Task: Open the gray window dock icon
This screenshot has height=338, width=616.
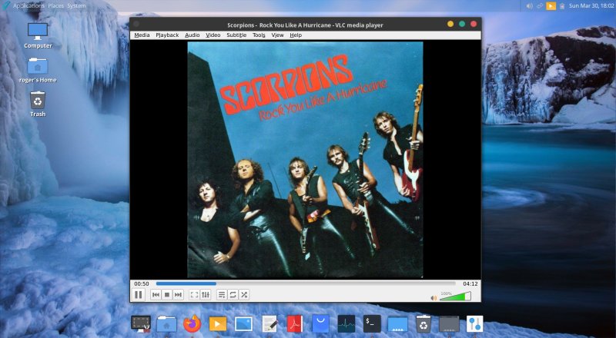Action: 449,324
